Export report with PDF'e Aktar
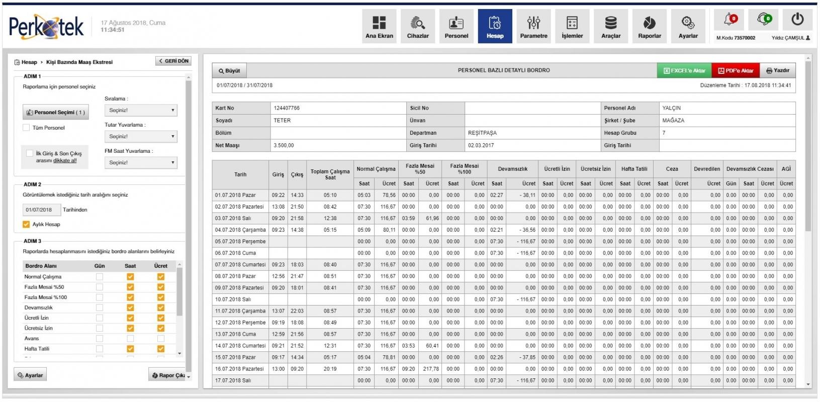Image resolution: width=820 pixels, height=402 pixels. point(736,71)
